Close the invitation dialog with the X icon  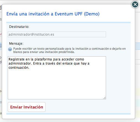[x=135, y=4]
